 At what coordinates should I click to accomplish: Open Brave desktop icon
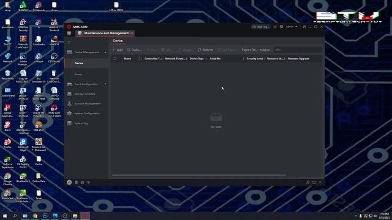[7, 127]
